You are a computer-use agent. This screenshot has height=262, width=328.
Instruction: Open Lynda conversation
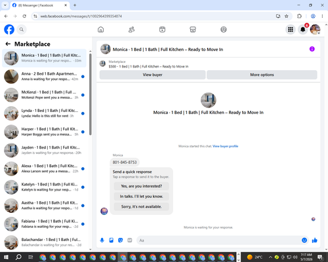44,113
